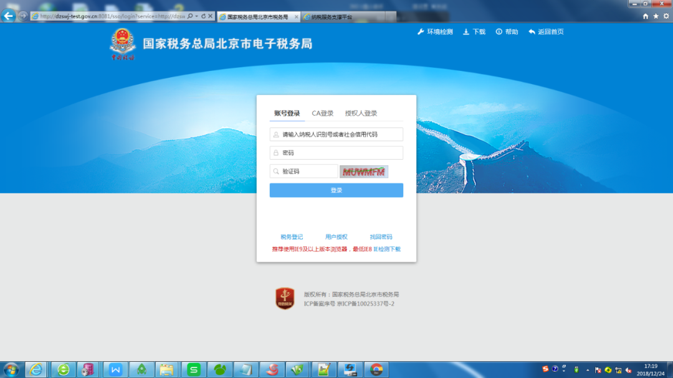Open favorites star icon
673x378 pixels.
click(x=656, y=16)
